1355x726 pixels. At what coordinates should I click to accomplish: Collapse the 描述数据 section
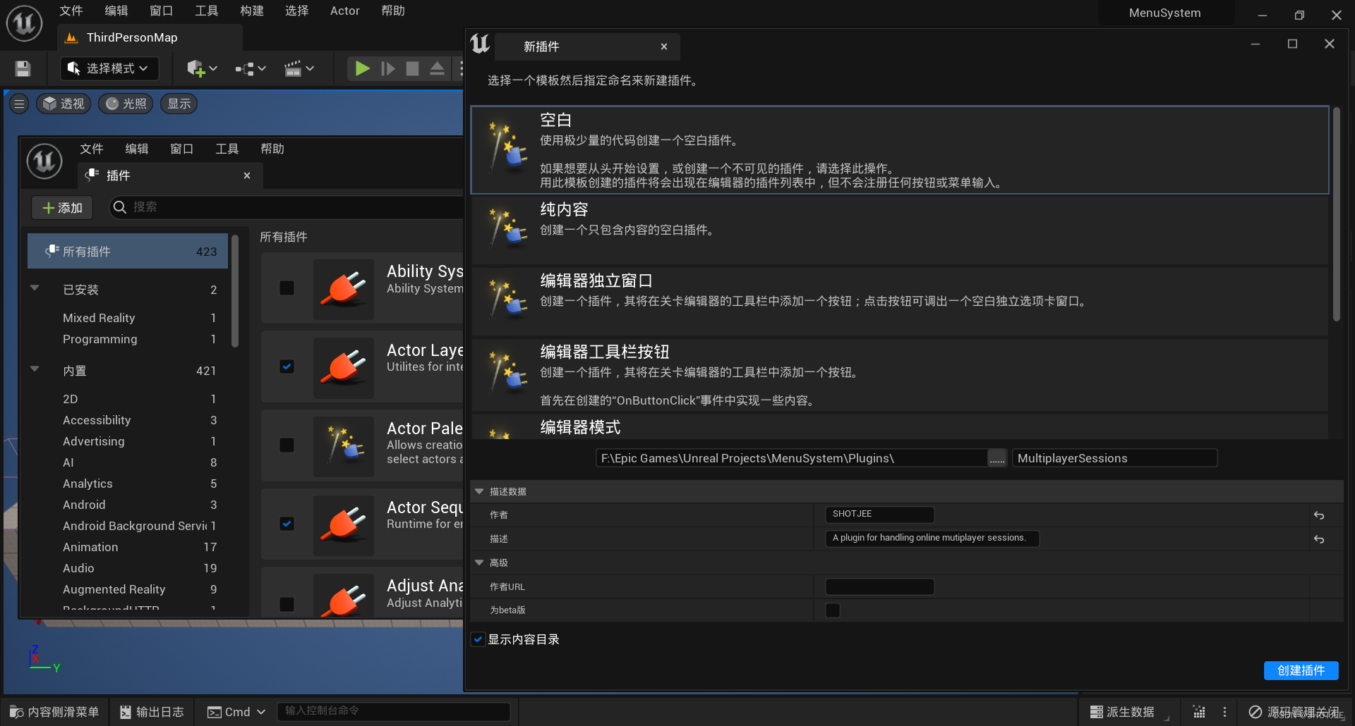click(479, 491)
